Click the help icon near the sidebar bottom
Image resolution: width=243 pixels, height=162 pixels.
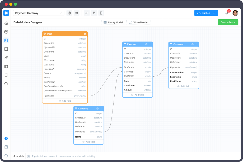6,138
